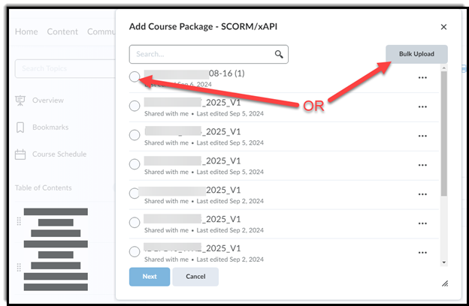Focus the package Search input field

point(200,54)
